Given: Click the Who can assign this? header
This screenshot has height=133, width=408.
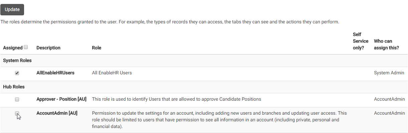Looking at the screenshot, I should (x=387, y=44).
